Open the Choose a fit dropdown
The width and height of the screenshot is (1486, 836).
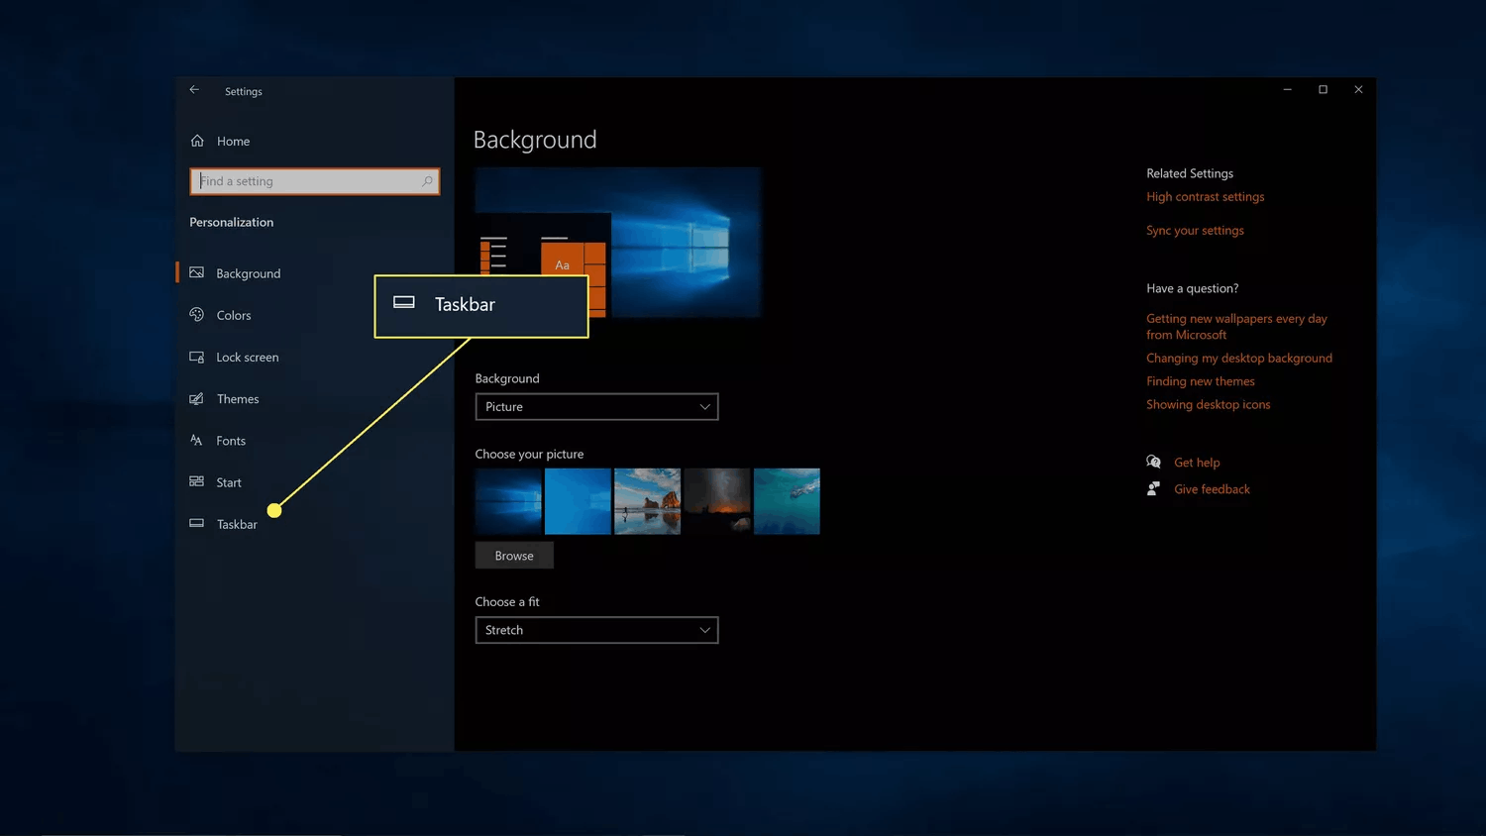(x=596, y=630)
